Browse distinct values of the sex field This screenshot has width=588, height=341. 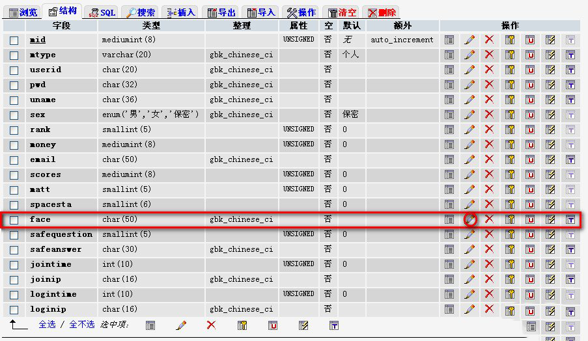[449, 115]
